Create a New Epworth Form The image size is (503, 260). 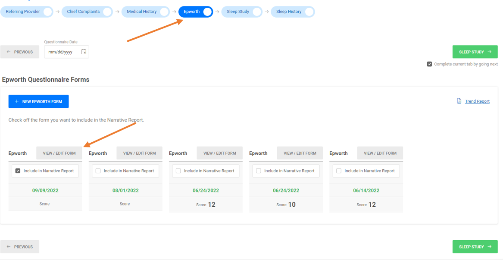tap(38, 101)
